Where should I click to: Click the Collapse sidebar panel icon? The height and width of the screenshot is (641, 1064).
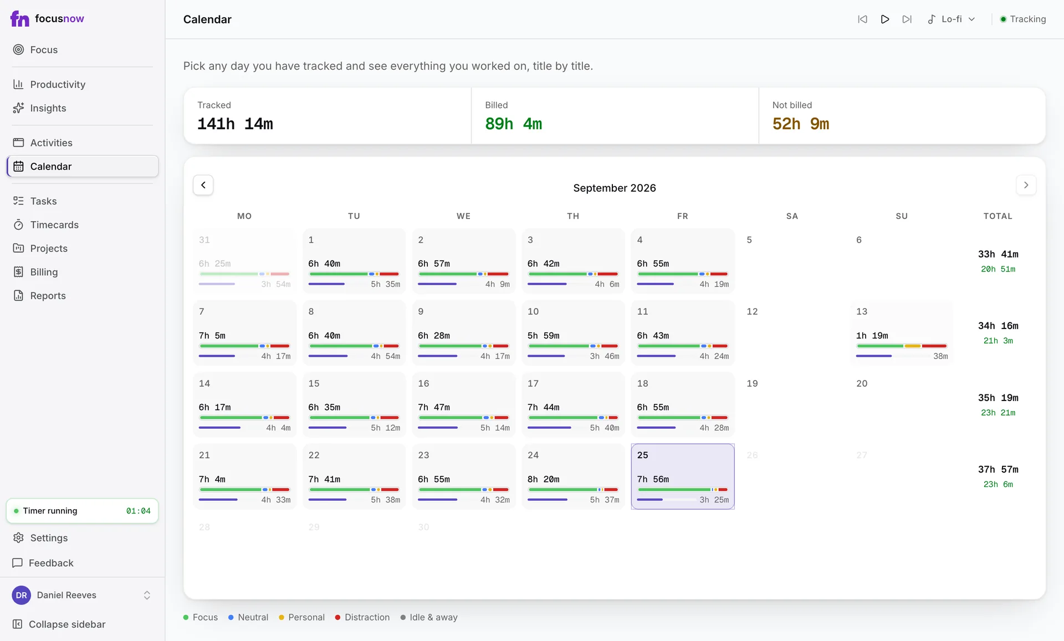(18, 624)
